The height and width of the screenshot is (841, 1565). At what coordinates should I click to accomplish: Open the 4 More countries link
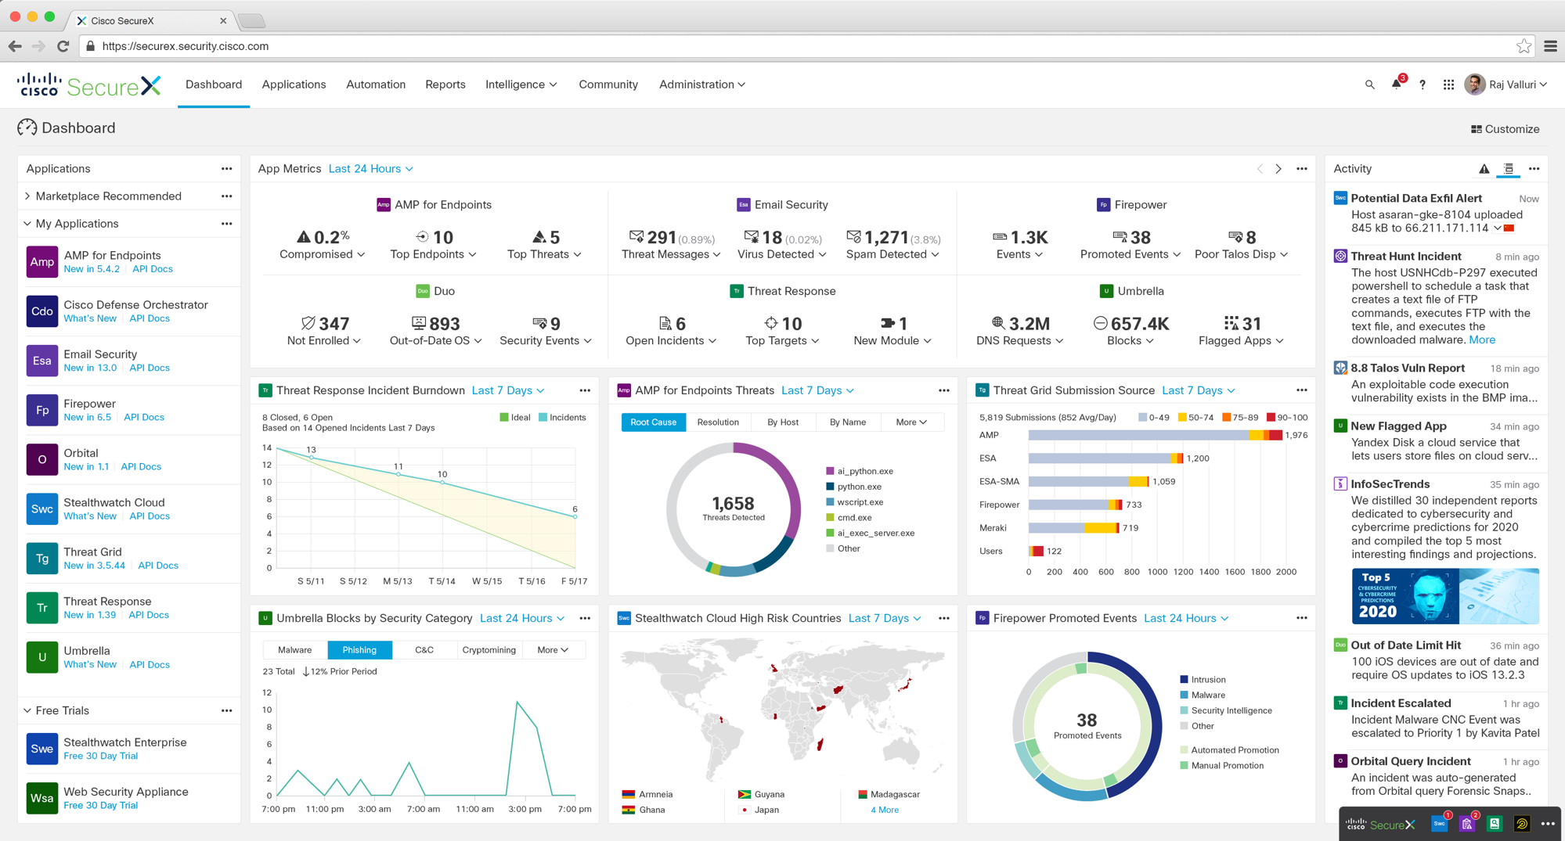coord(884,810)
